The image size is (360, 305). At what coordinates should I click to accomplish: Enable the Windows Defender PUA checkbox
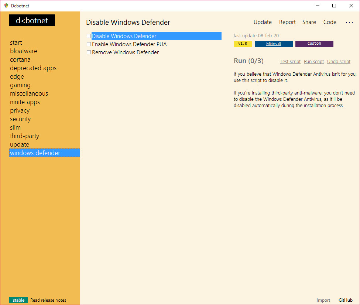[x=89, y=44]
